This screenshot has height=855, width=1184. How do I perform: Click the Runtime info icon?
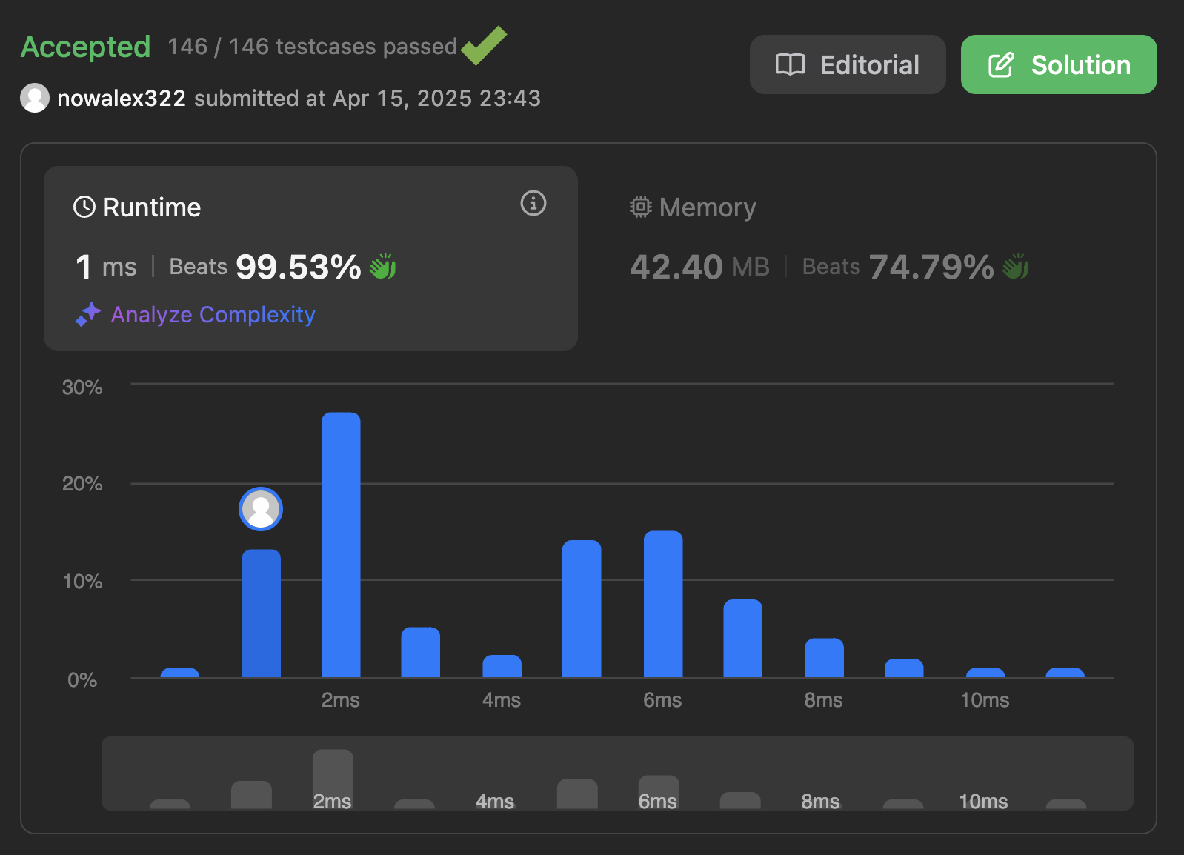[533, 203]
